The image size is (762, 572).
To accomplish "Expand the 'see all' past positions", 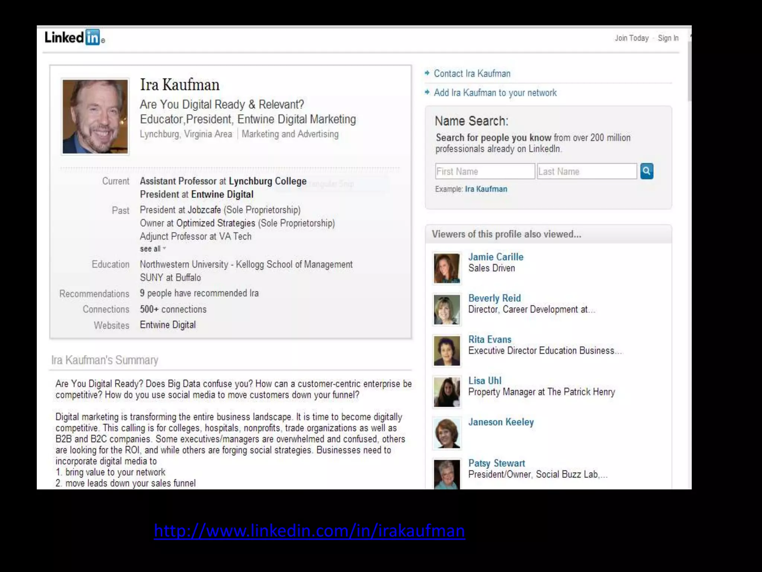I will [153, 249].
